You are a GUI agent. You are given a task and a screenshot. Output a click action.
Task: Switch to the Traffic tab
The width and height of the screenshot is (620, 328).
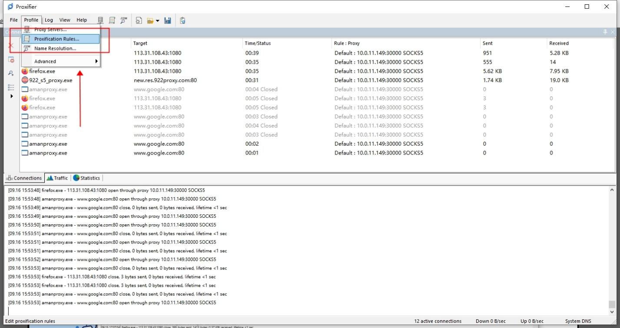[57, 178]
